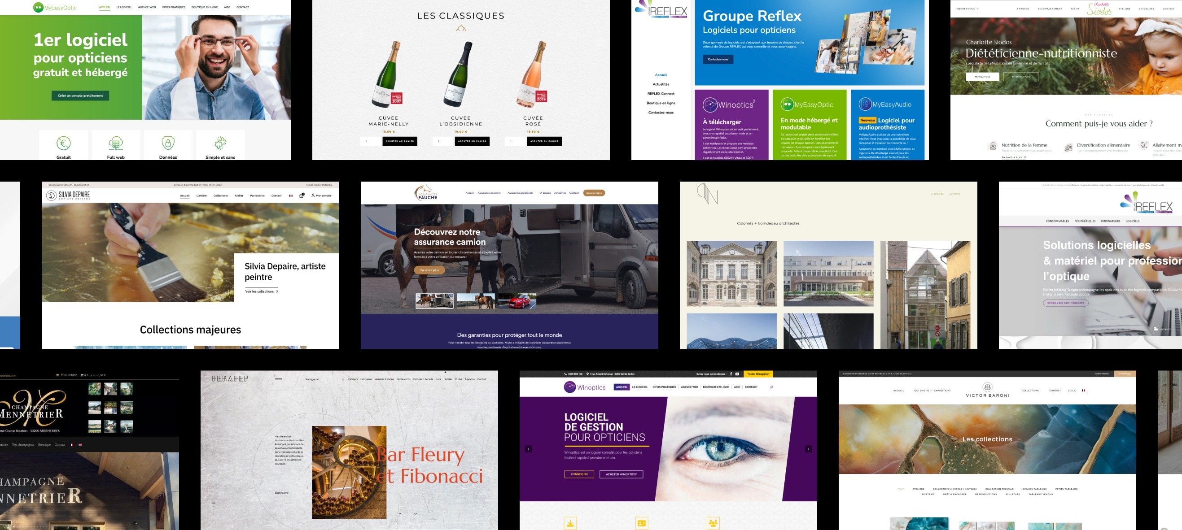Click the YouTube icon in Winoptics top bar
This screenshot has height=530, width=1182.
(737, 374)
